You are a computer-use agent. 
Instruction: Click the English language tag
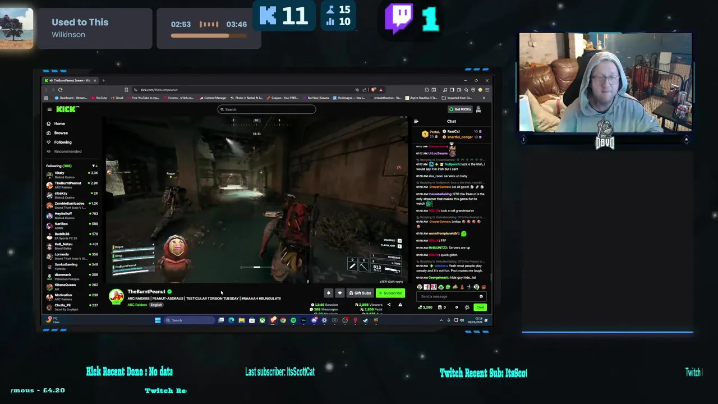pyautogui.click(x=156, y=305)
